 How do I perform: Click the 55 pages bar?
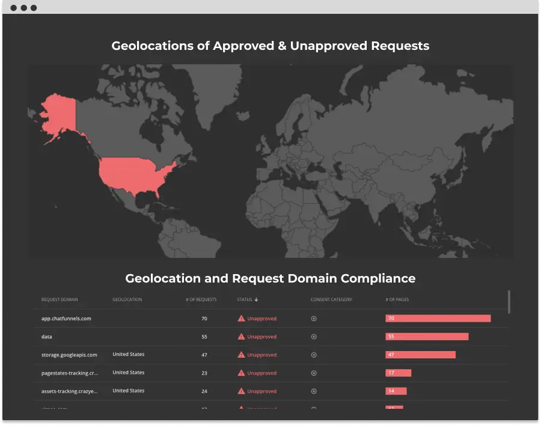coord(427,337)
